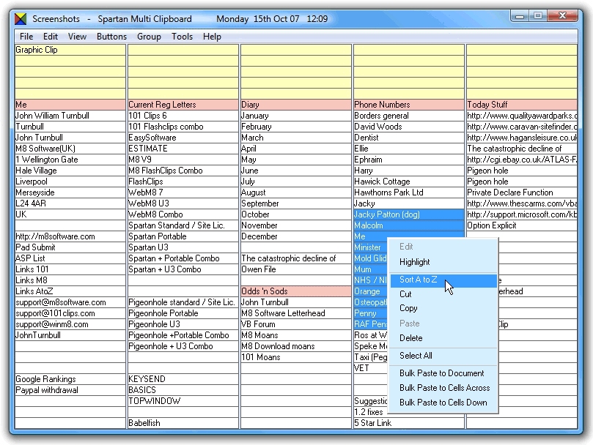Select the 'VB Forum' clip
Viewport: 593px width, 445px height.
click(295, 324)
